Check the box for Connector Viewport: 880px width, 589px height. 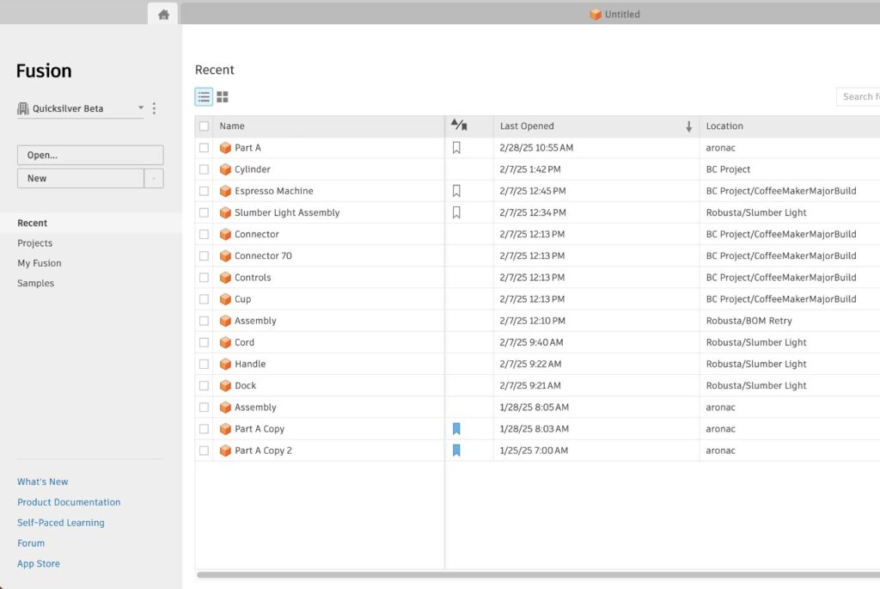pos(204,234)
